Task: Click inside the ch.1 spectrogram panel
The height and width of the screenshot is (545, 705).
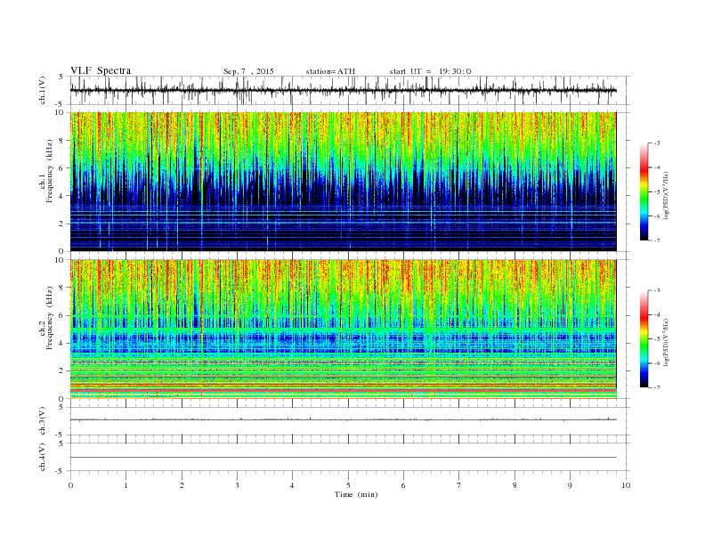Action: (343, 182)
